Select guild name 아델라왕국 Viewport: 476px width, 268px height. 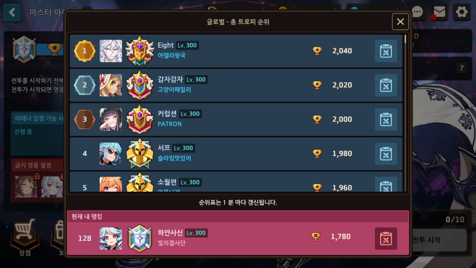click(x=171, y=55)
